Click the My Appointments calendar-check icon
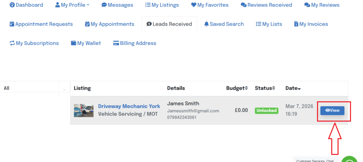Viewport: 363px width, 162px height. 87,24
